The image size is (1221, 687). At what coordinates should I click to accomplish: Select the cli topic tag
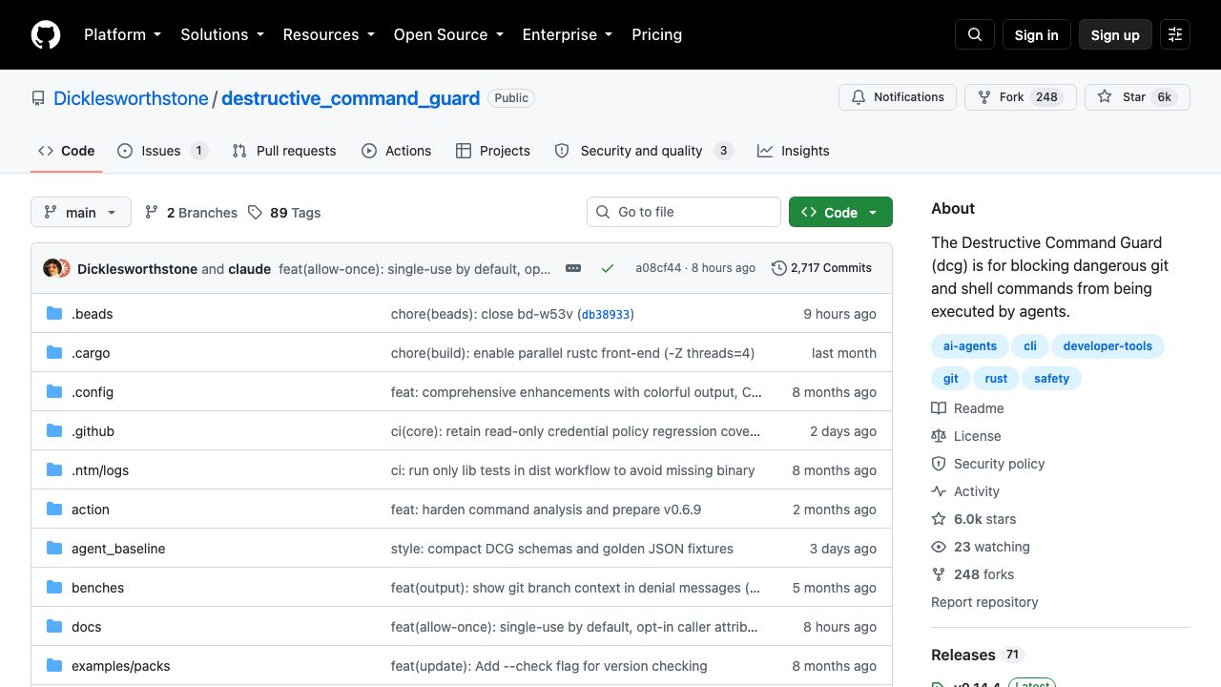pos(1030,346)
